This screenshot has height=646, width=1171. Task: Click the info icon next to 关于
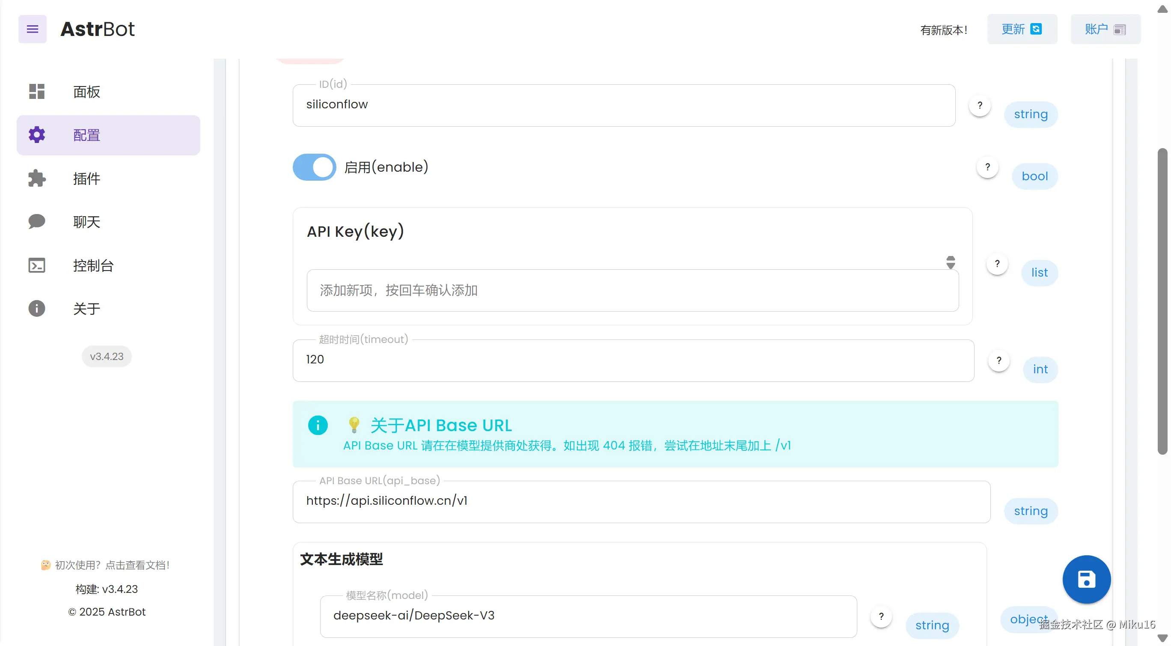pos(37,309)
